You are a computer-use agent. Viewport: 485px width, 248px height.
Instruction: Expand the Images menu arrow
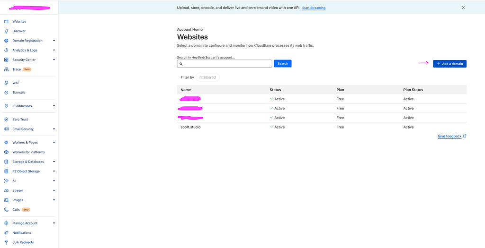pos(54,200)
